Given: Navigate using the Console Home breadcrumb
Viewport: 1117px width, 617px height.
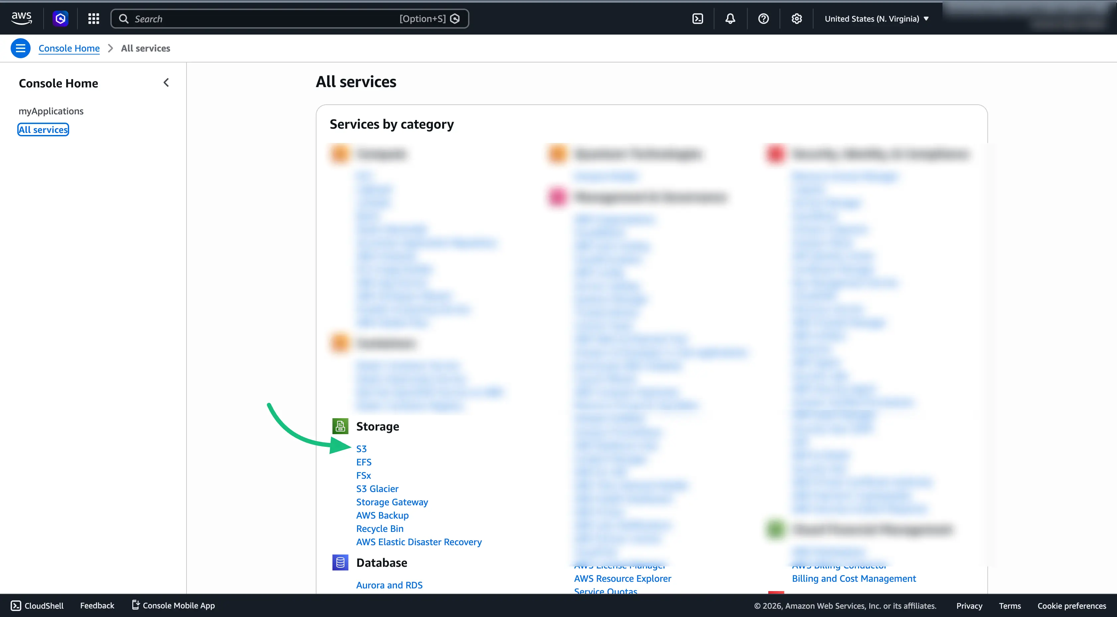Looking at the screenshot, I should click(x=69, y=48).
